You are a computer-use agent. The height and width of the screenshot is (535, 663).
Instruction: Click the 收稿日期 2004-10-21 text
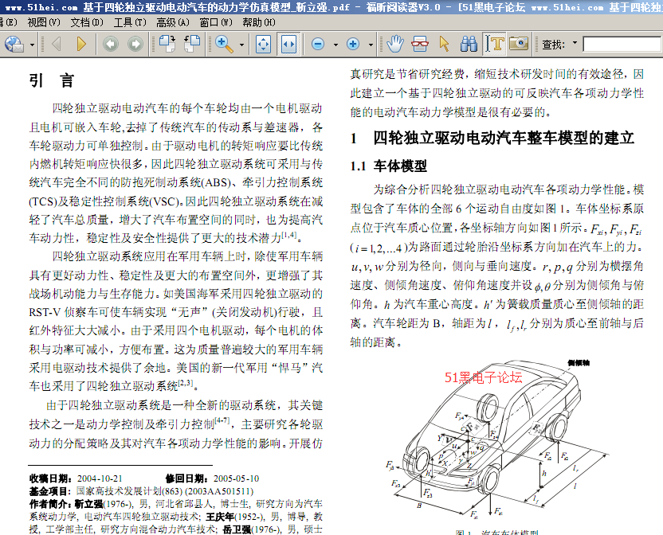[x=76, y=478]
